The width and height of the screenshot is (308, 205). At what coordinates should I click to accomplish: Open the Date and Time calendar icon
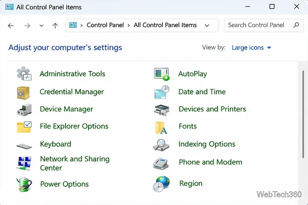162,92
